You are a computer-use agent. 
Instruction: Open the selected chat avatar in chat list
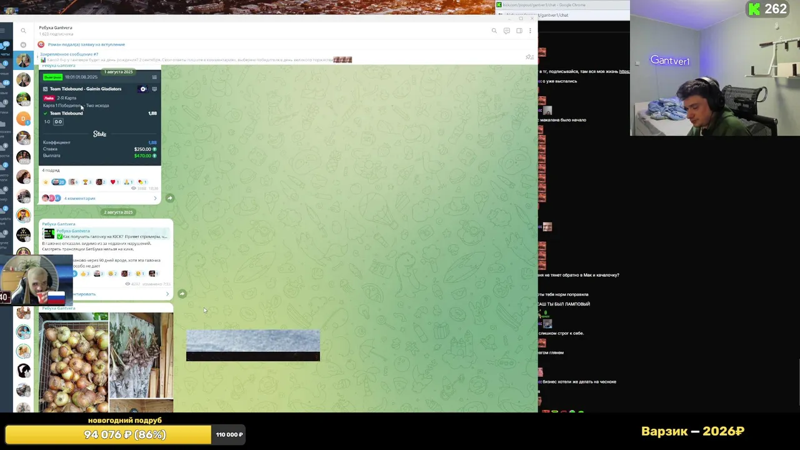click(x=23, y=60)
